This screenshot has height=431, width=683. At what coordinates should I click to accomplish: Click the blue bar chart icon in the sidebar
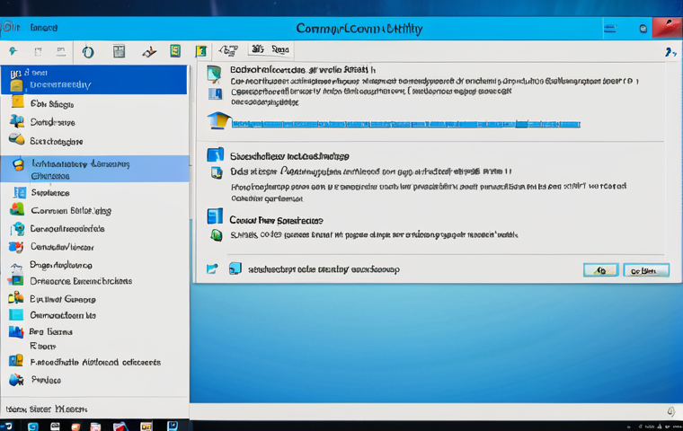(16, 332)
